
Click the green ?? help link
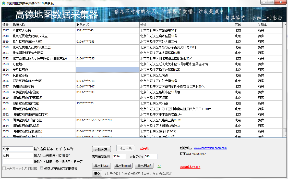(159, 166)
